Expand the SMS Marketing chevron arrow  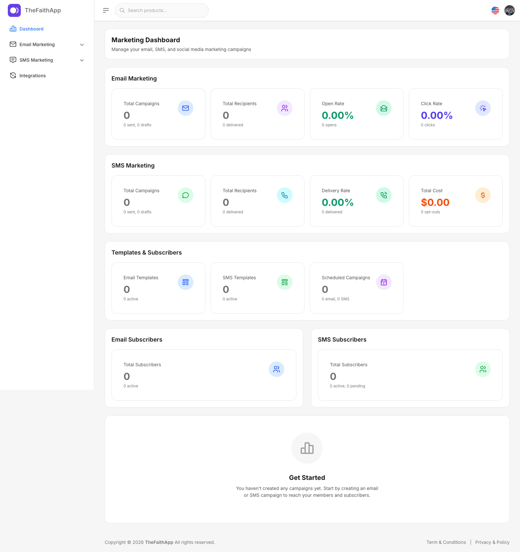click(x=82, y=60)
